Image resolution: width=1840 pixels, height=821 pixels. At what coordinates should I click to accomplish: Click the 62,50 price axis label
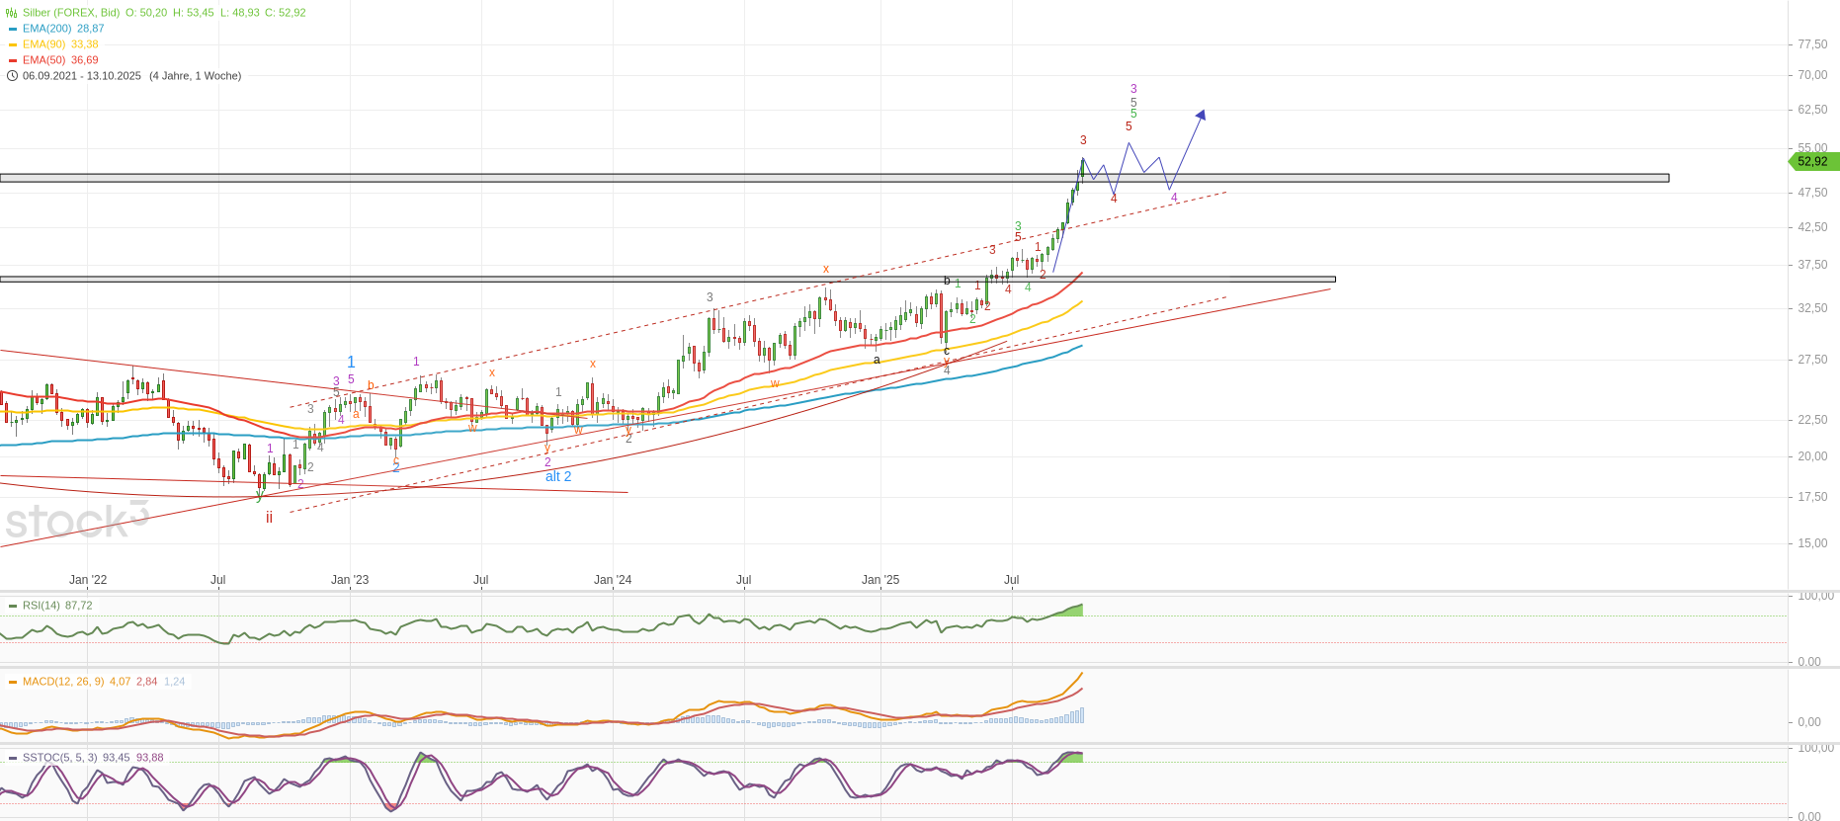tap(1812, 110)
